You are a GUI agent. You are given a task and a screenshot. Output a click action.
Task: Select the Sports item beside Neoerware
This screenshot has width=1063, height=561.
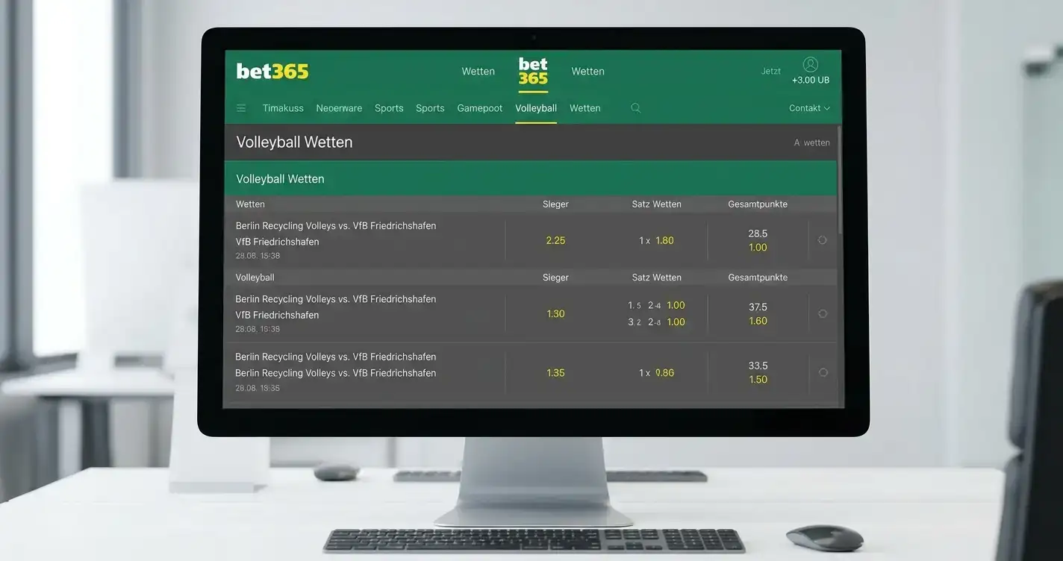[x=389, y=108]
